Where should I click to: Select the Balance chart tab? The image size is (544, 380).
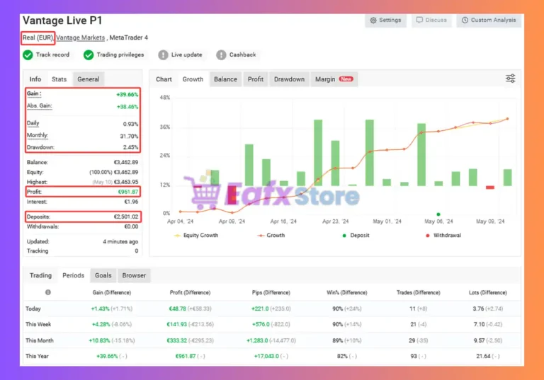click(x=225, y=79)
